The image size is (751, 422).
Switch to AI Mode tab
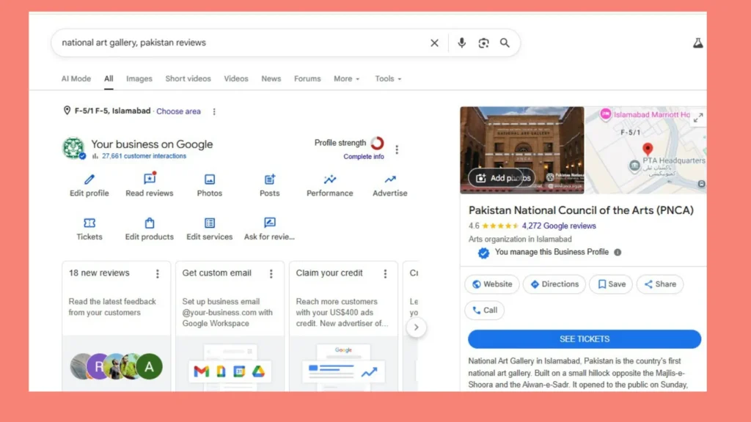[x=76, y=79]
